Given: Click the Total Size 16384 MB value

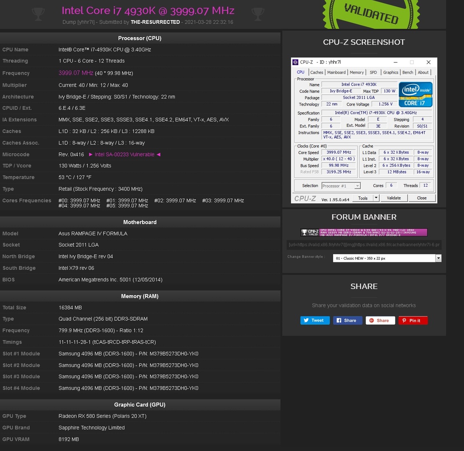Looking at the screenshot, I should [x=70, y=308].
